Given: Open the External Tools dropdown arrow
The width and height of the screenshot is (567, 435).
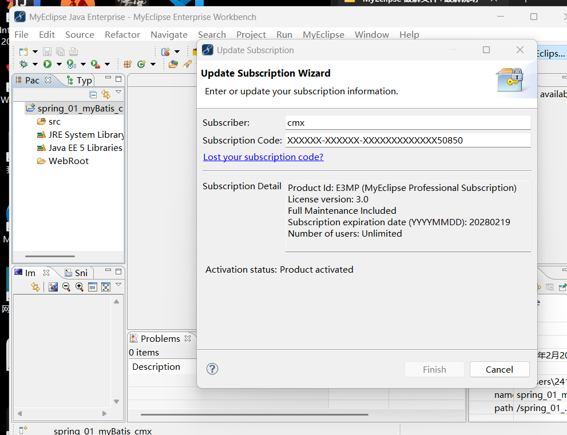Looking at the screenshot, I should point(108,65).
